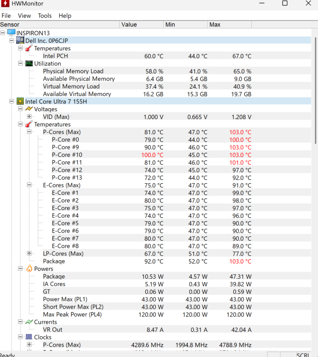Click the HWMonitor lightning bolt app icon

[x=6, y=4]
